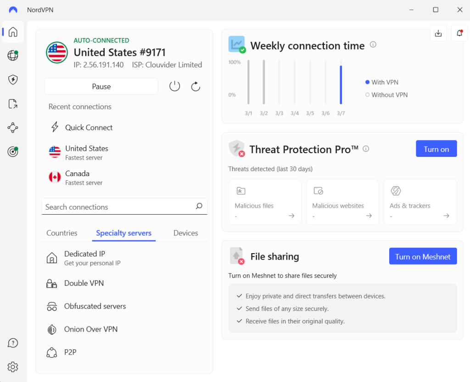The image size is (470, 382).
Task: Expand Malicious files details arrow
Action: click(291, 216)
